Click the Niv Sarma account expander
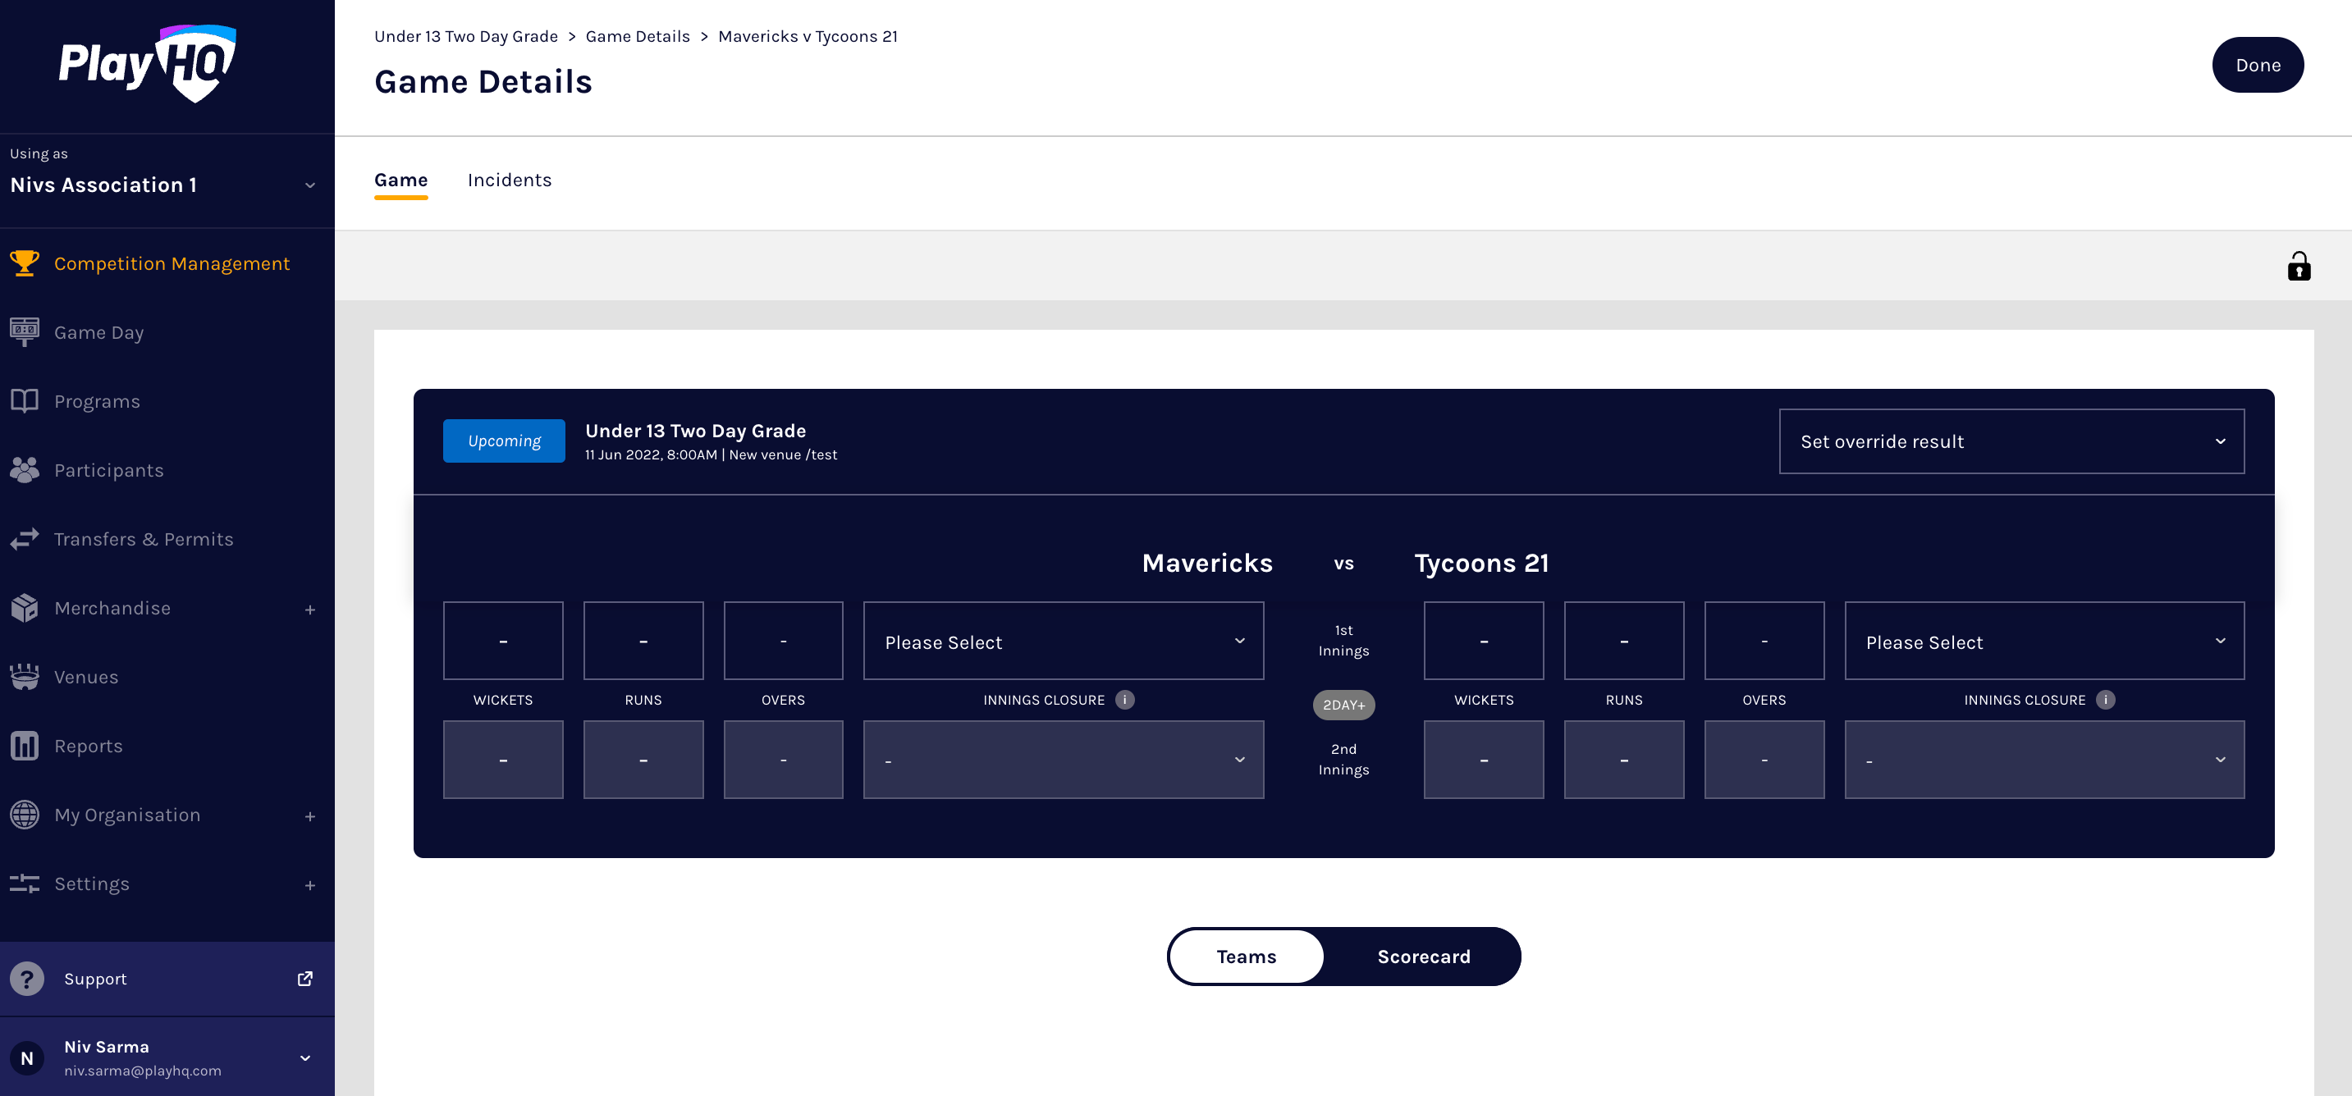Image resolution: width=2352 pixels, height=1096 pixels. [308, 1058]
